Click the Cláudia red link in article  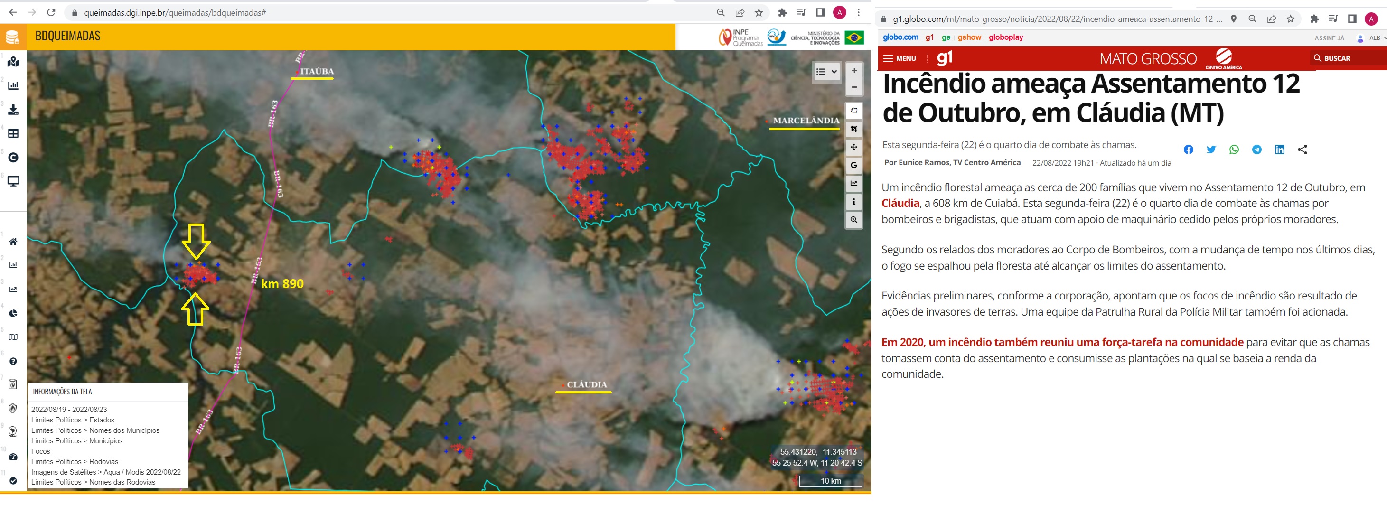pos(900,204)
